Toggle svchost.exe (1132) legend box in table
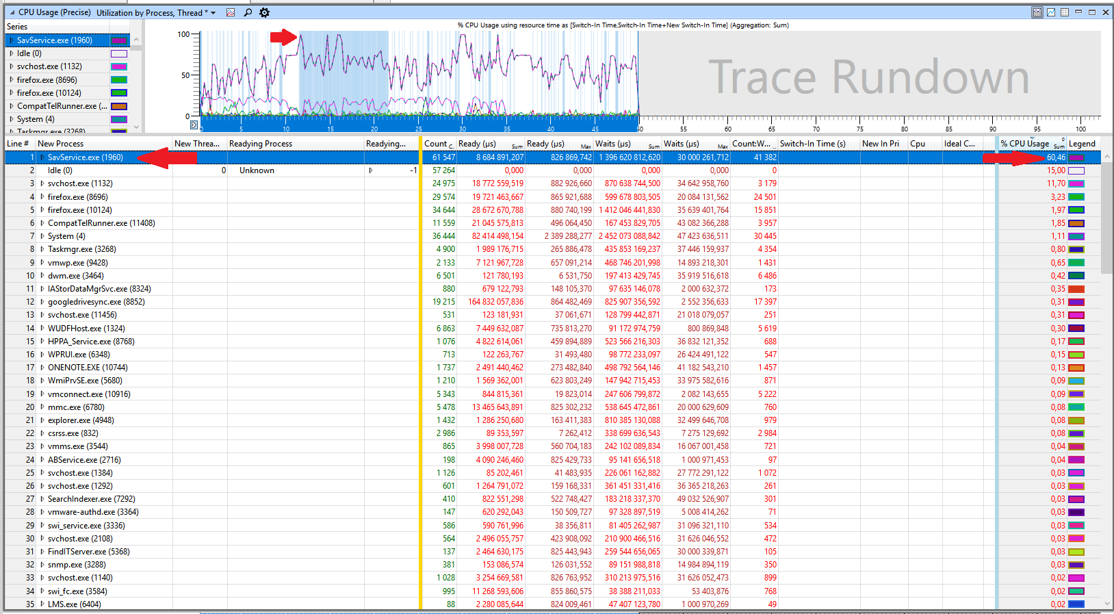This screenshot has width=1114, height=614. 1076,183
